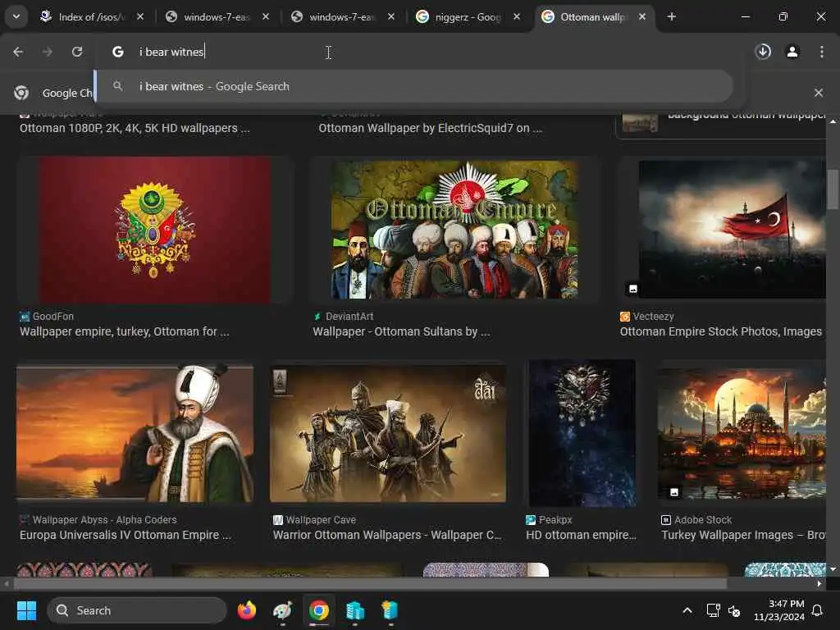Click the licensable badge on Adobe Stock image

[x=674, y=492]
